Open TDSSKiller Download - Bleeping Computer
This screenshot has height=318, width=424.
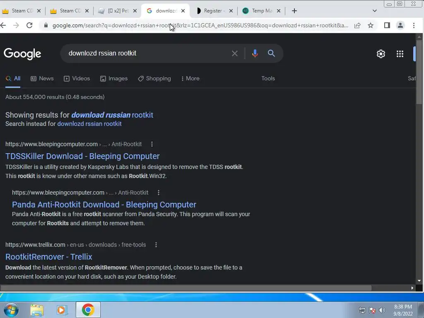click(82, 156)
